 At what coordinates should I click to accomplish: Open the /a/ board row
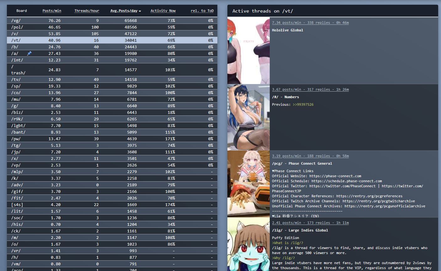tap(112, 53)
